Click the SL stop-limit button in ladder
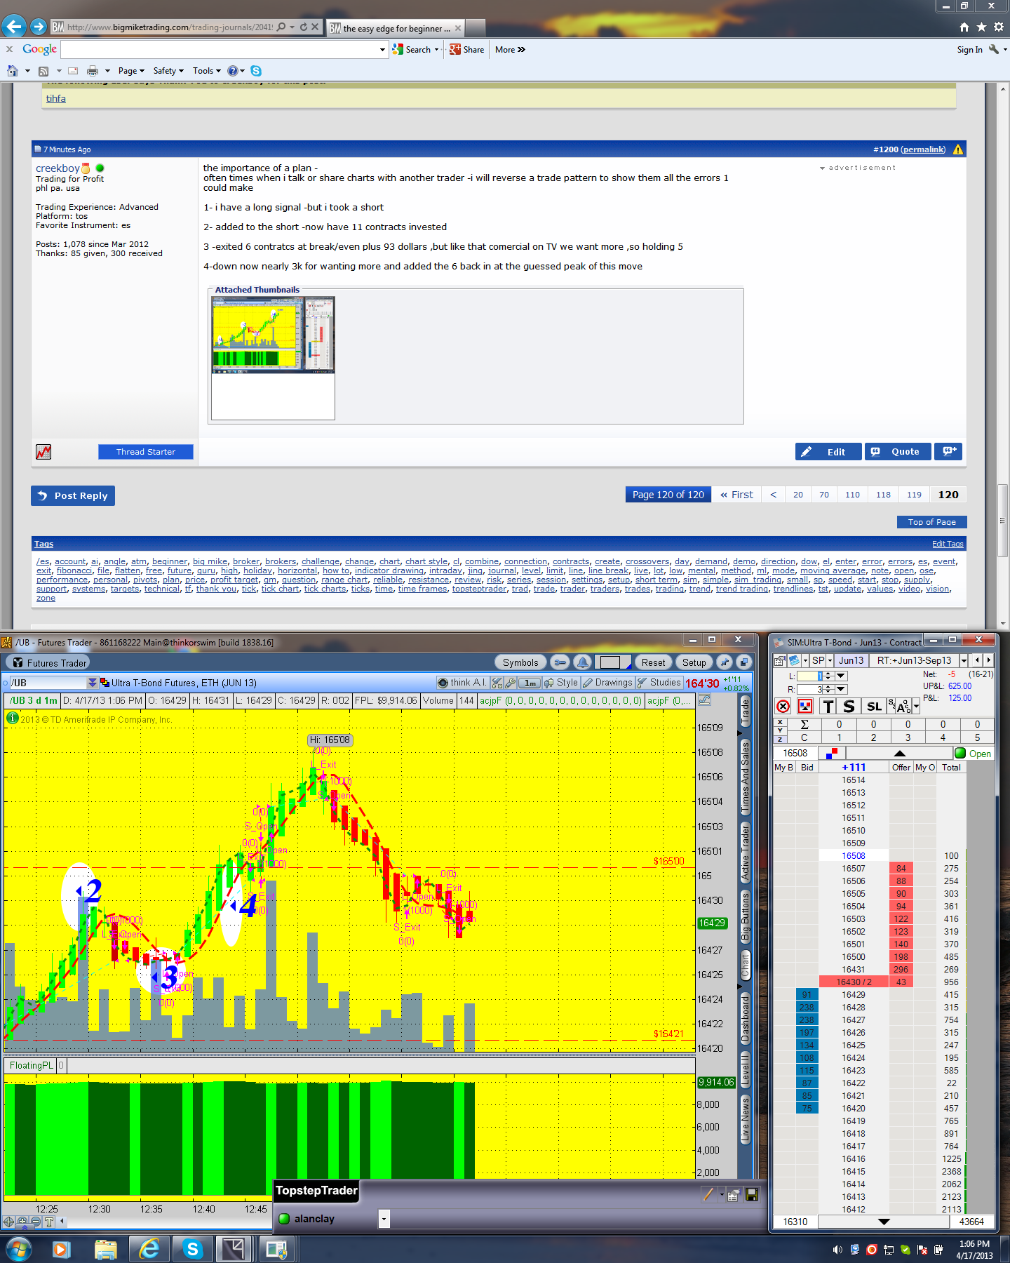 (x=874, y=707)
